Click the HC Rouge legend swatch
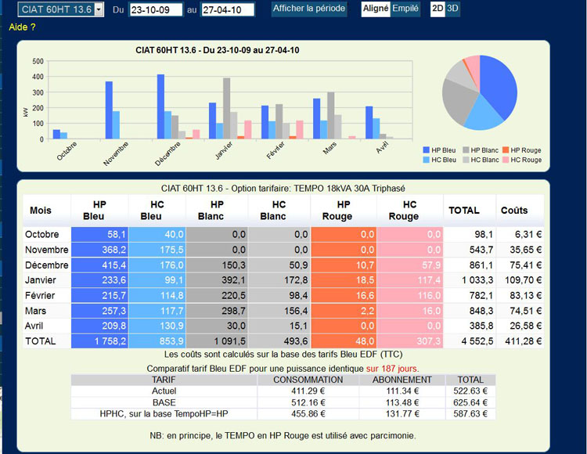This screenshot has height=454, width=587. (x=505, y=160)
